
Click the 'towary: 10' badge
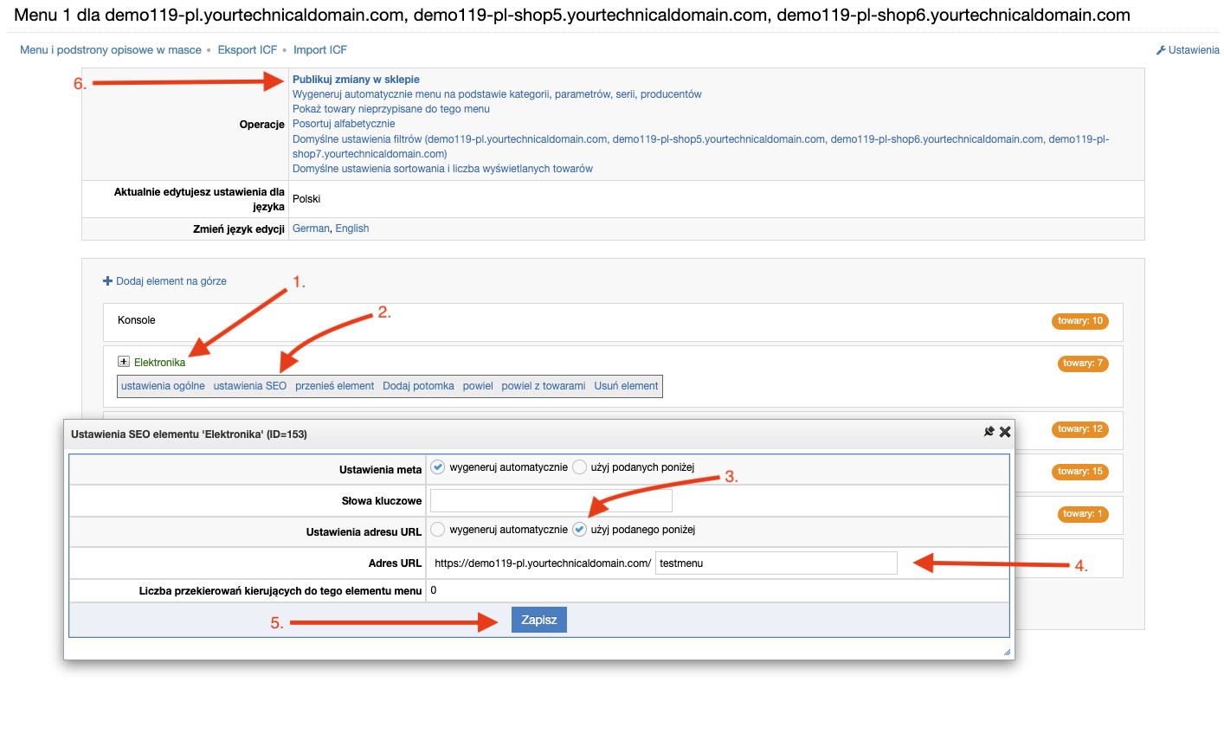[x=1080, y=321]
